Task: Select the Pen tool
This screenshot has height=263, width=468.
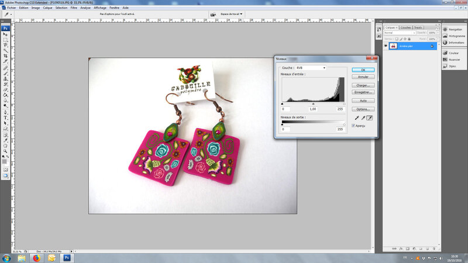Action: click(x=5, y=112)
